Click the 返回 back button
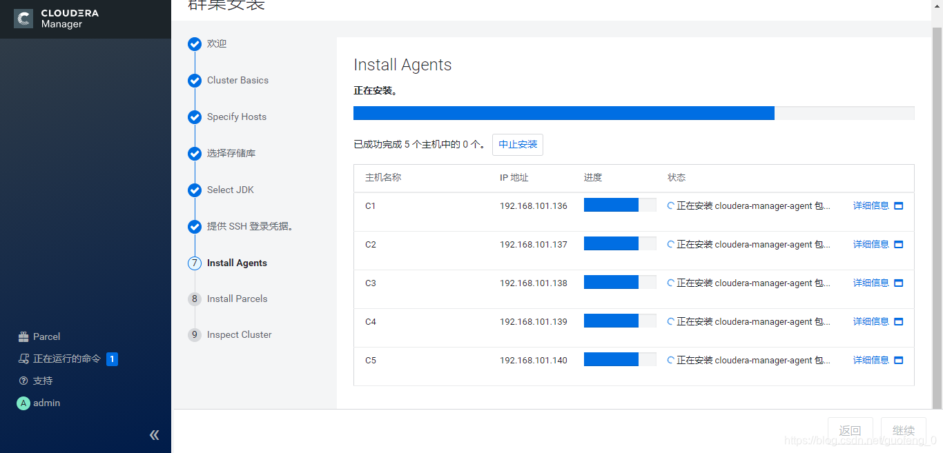Screen dimensions: 943x453 (x=850, y=430)
